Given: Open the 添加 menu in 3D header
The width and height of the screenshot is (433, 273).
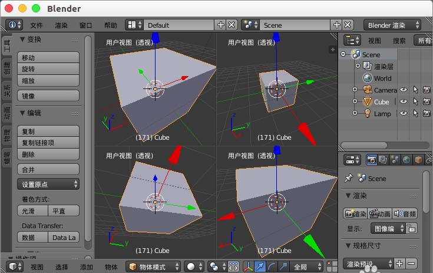Looking at the screenshot, I should [x=87, y=267].
